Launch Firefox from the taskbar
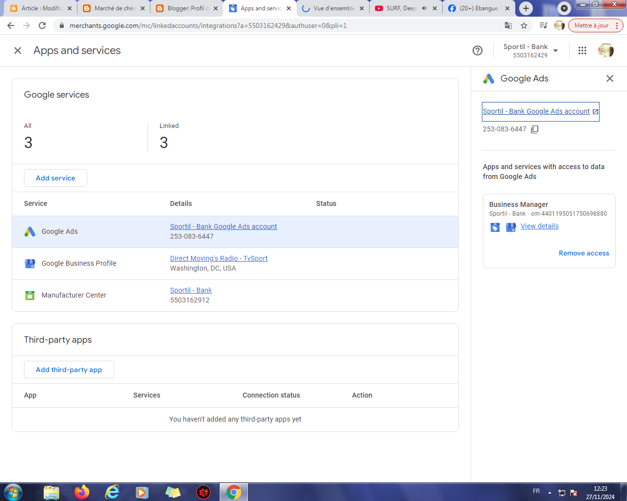Viewport: 627px width, 501px height. [x=82, y=492]
